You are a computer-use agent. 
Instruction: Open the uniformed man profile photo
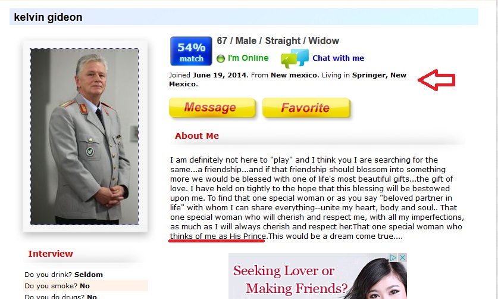84,136
